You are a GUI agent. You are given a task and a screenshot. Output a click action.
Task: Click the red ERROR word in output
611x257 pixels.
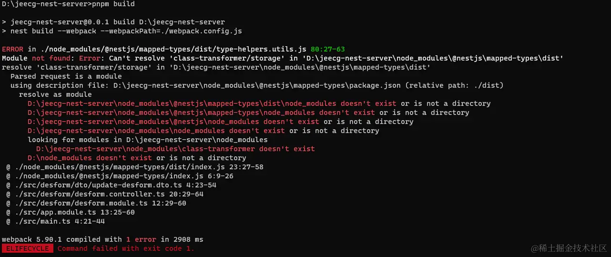tap(13, 49)
